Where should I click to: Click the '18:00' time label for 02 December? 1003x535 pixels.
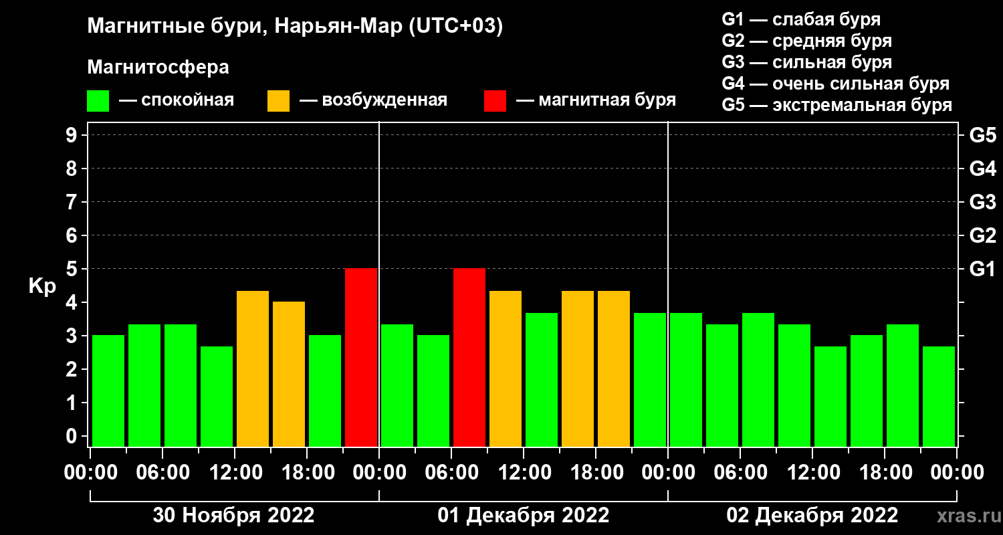point(885,473)
